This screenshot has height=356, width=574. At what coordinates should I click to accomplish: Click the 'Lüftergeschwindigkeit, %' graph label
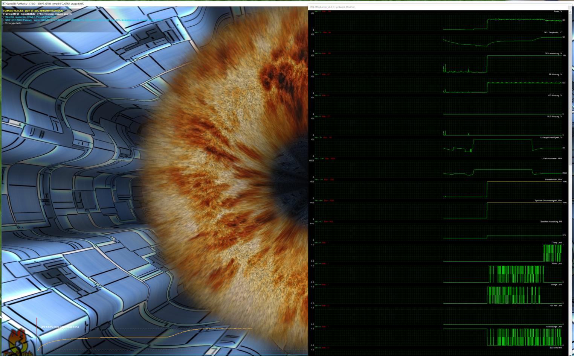pyautogui.click(x=551, y=137)
